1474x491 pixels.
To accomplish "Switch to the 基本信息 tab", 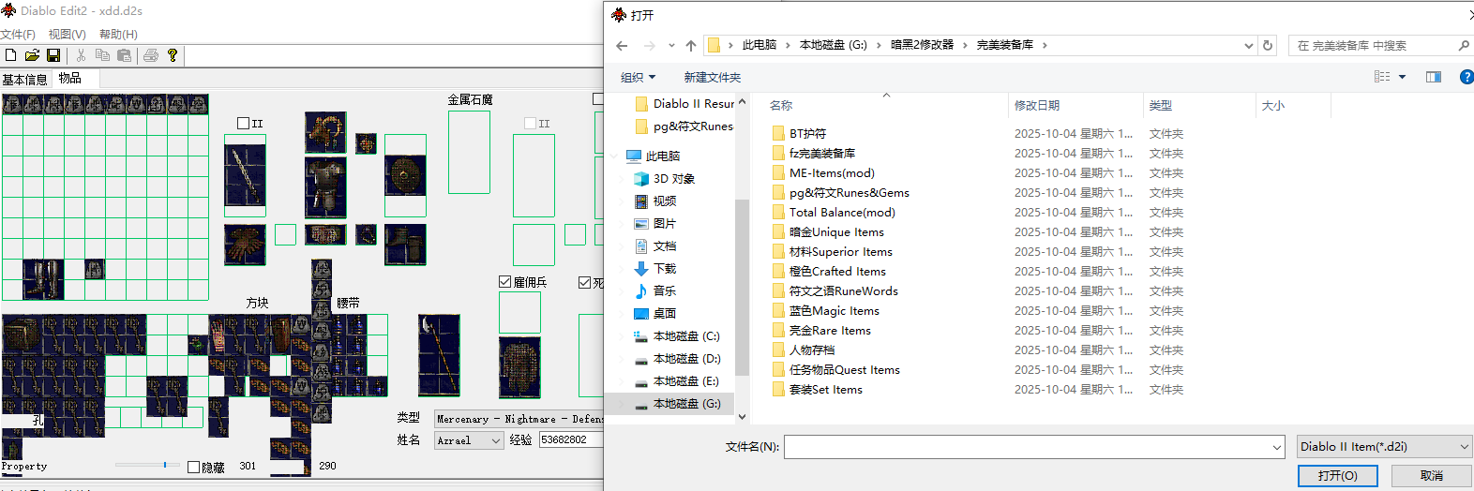I will coord(25,80).
